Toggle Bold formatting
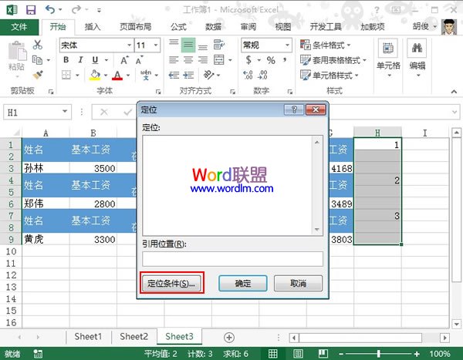 point(66,60)
